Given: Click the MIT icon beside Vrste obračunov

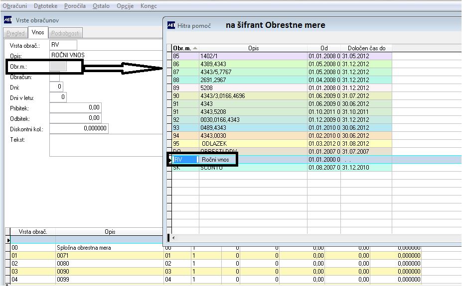Looking at the screenshot, I should (7, 20).
